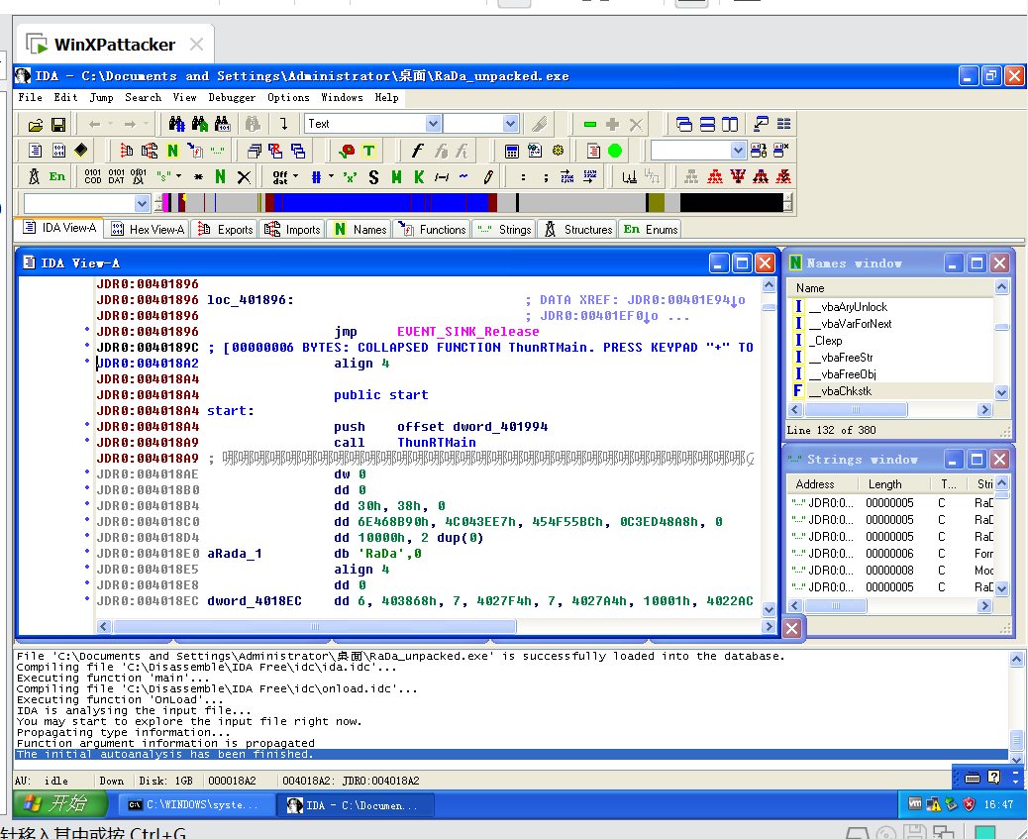
Task: Switch to the Functions tab
Action: (x=432, y=229)
